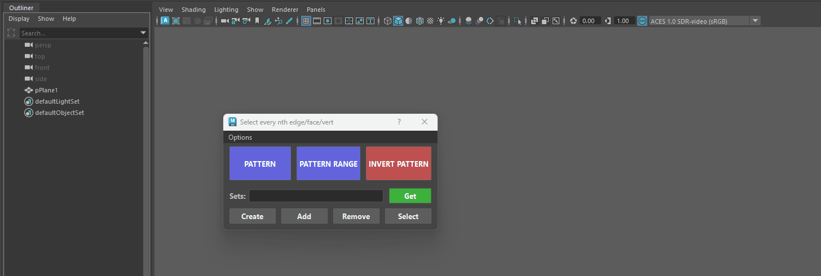This screenshot has width=821, height=276.
Task: Open the Blue Pencil tool icon
Action: click(289, 21)
